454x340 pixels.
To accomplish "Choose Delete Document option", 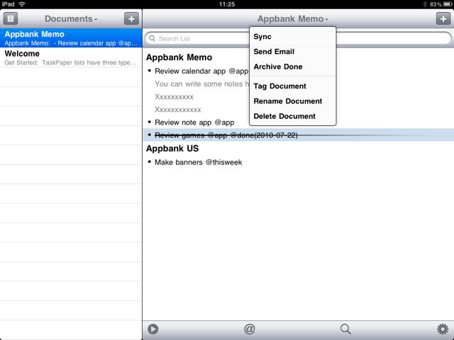I will pyautogui.click(x=293, y=116).
